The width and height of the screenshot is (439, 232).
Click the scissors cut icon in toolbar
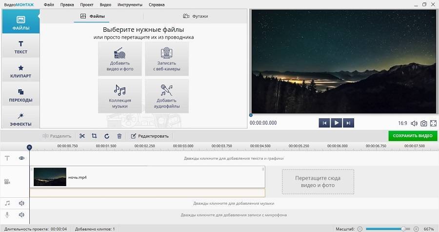tap(82, 136)
